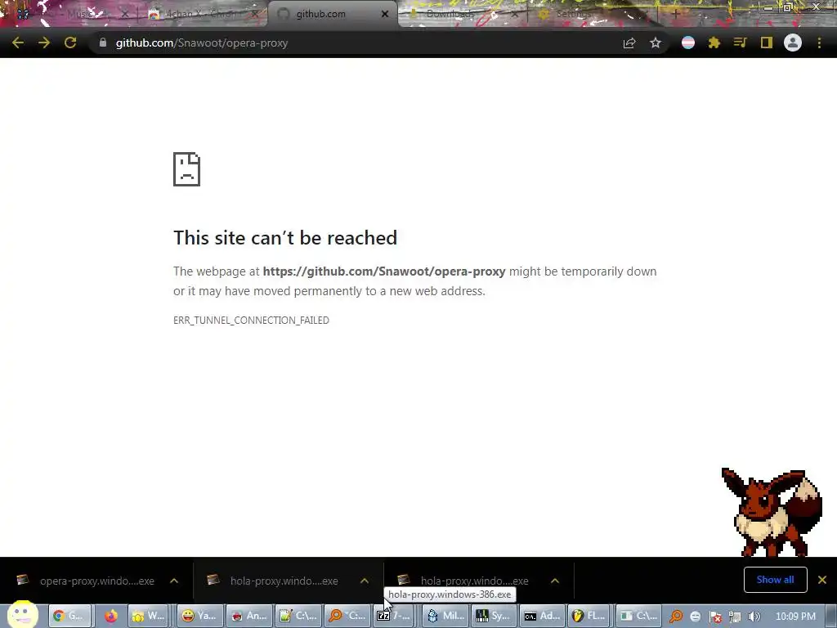Click the Action Center flag tray icon
Image resolution: width=837 pixels, height=628 pixels.
(x=716, y=617)
